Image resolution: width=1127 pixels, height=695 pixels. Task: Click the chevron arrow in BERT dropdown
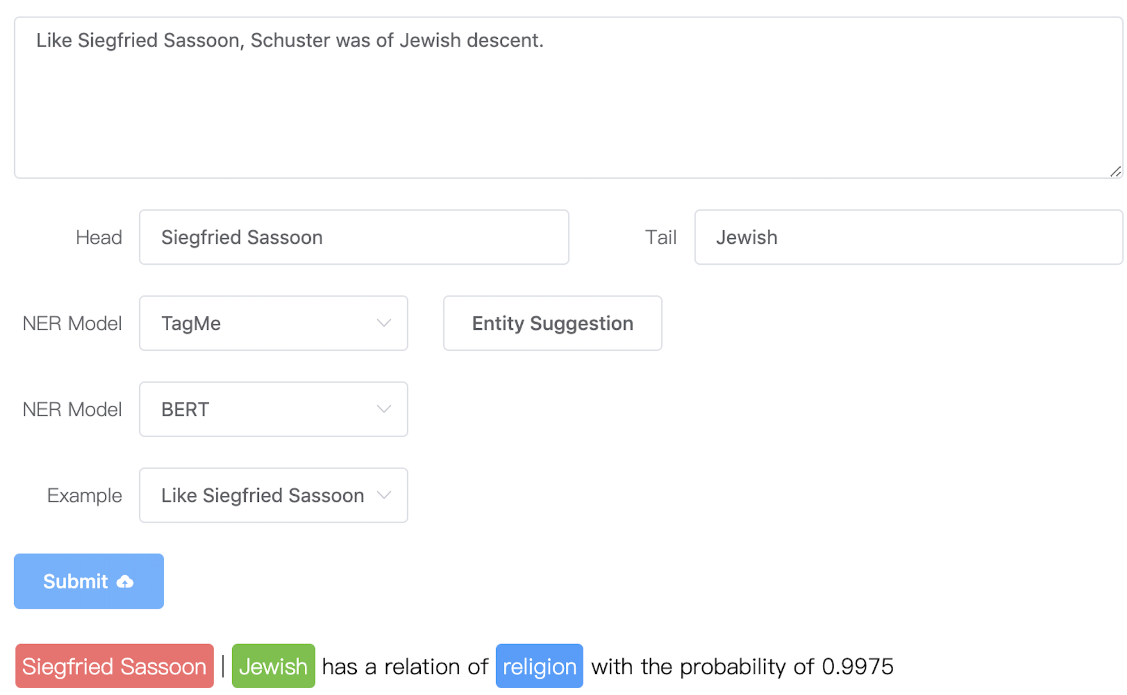coord(384,409)
